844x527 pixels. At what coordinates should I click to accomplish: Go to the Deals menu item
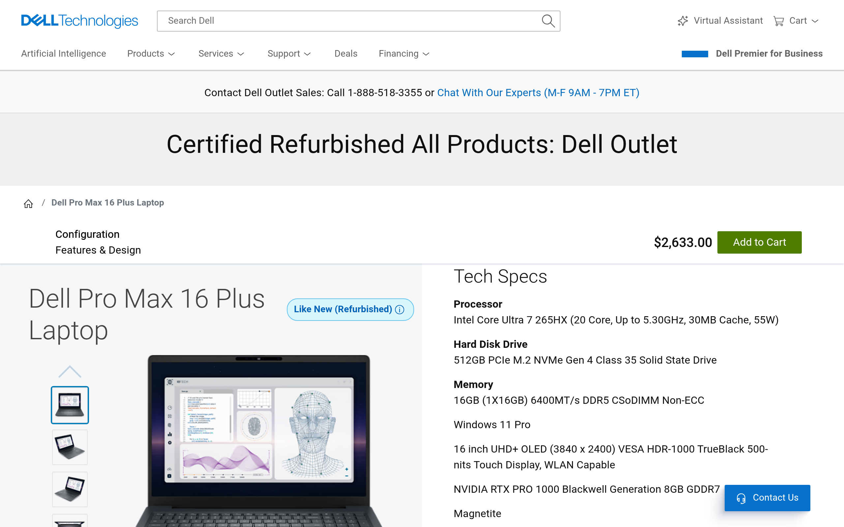coord(346,54)
